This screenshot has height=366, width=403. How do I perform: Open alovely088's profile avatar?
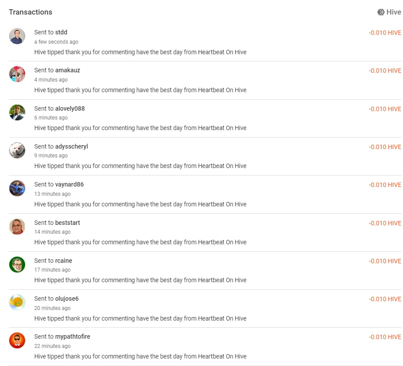pos(17,112)
